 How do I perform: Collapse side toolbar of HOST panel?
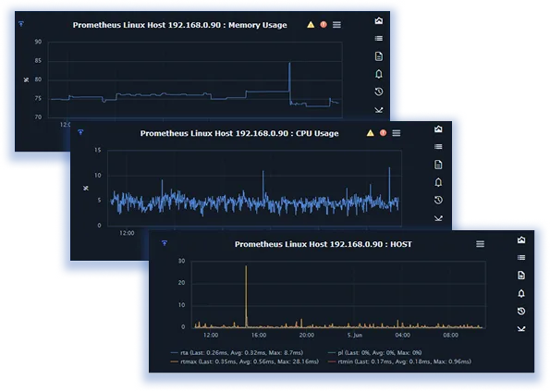(x=521, y=329)
